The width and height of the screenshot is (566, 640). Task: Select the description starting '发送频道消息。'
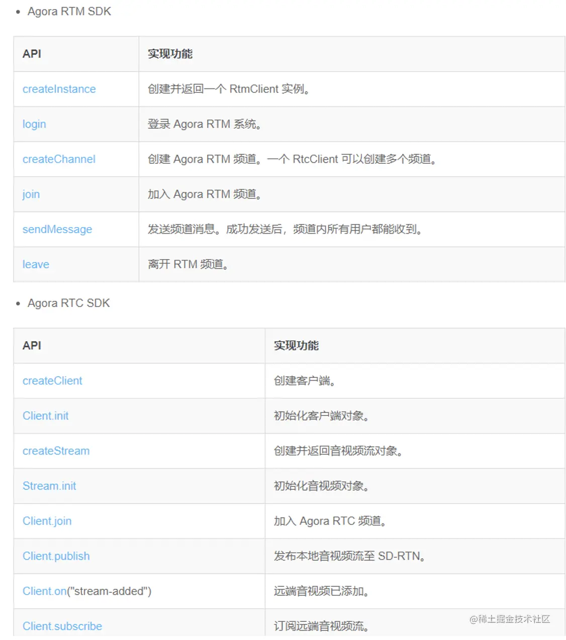pos(285,230)
